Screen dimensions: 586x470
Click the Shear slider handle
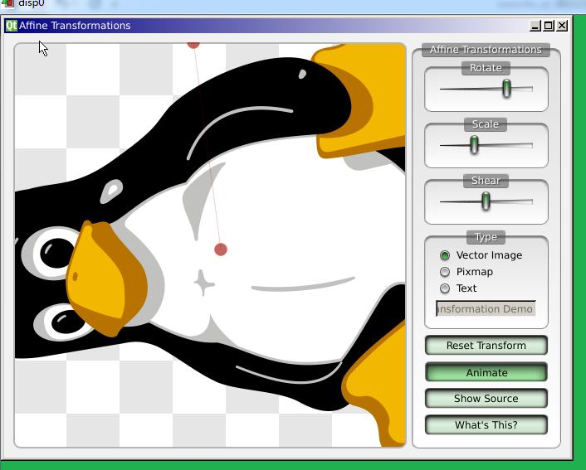[486, 201]
